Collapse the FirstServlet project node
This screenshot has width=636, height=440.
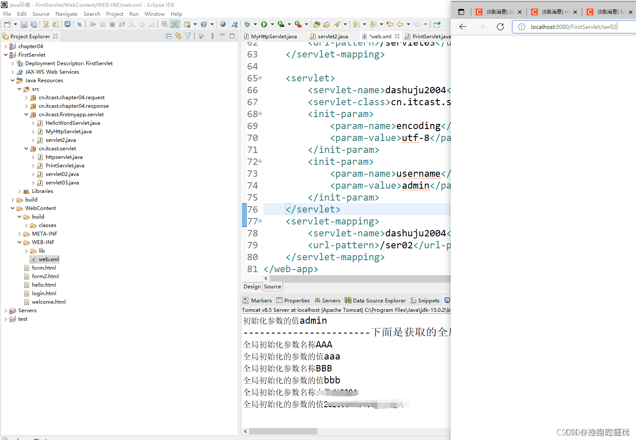click(x=6, y=55)
